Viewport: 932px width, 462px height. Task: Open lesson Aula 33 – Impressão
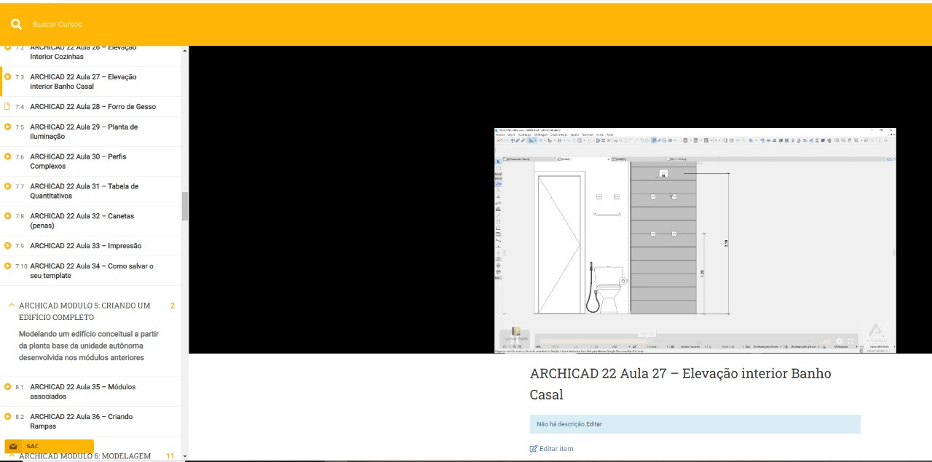[85, 246]
